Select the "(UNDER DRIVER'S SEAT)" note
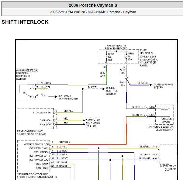The width and height of the screenshot is (183, 180). click(x=32, y=134)
